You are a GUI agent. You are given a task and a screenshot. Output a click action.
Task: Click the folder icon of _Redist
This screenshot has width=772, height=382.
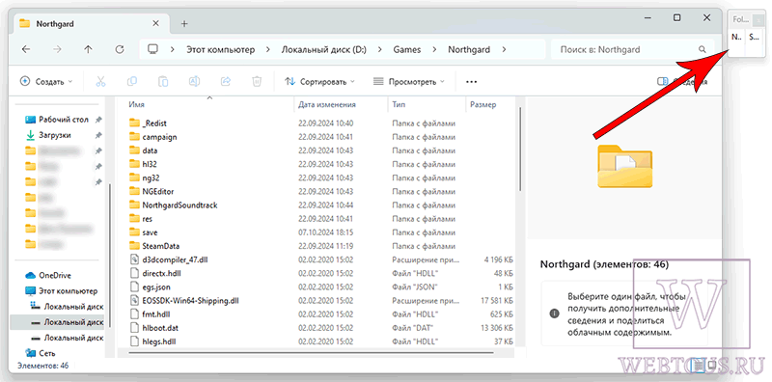click(134, 123)
